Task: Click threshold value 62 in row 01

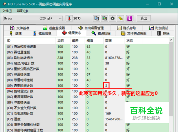Action: 89,47
